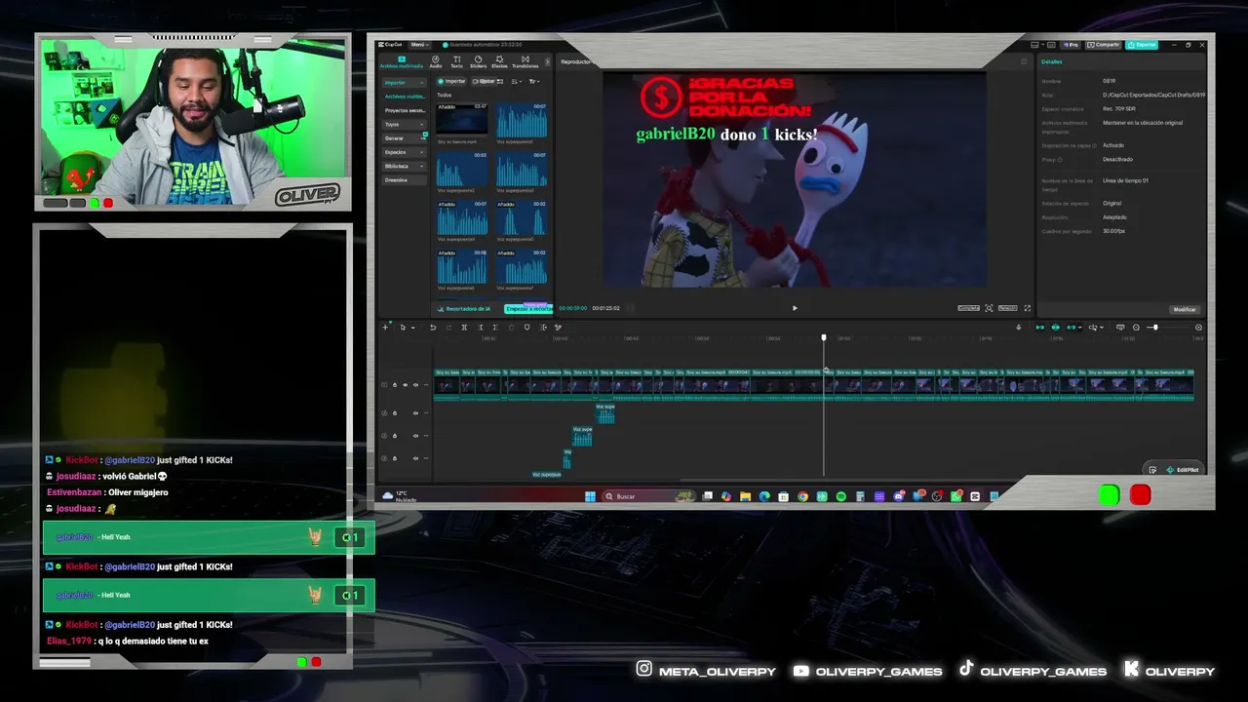Expand the Importar section in sidebar

404,83
